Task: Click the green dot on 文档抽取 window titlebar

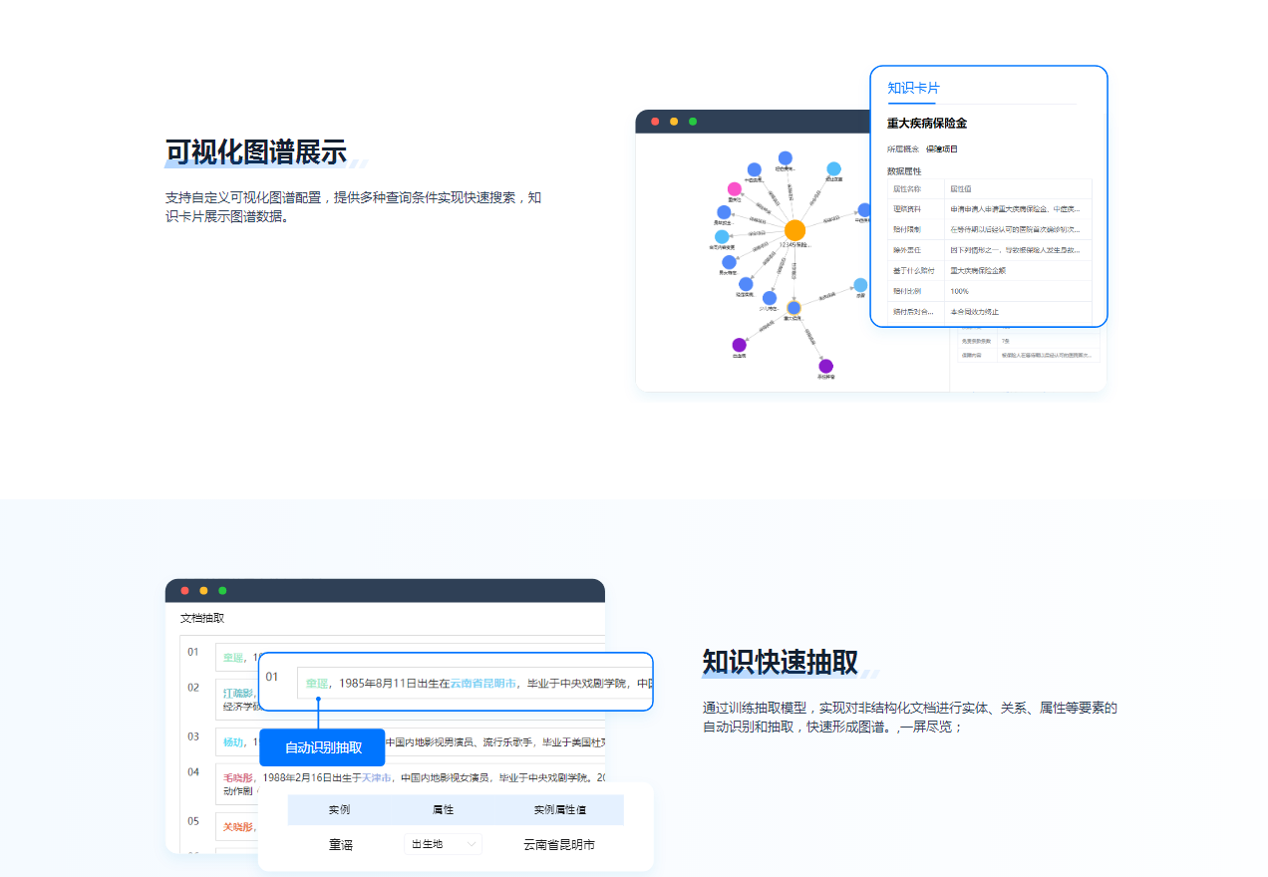Action: pyautogui.click(x=222, y=590)
